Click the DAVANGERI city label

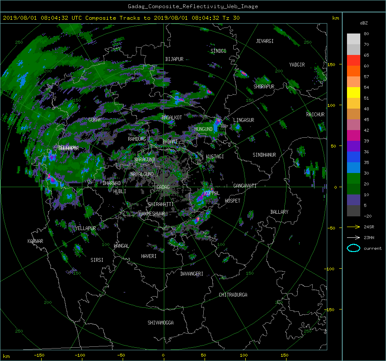pos(192,274)
